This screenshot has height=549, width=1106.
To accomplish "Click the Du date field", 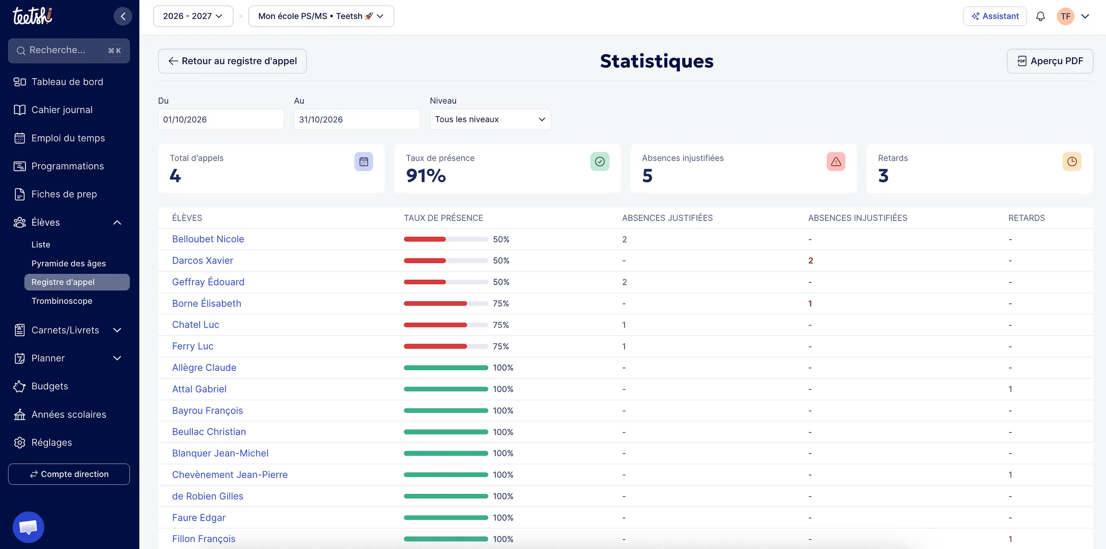I will pyautogui.click(x=221, y=119).
